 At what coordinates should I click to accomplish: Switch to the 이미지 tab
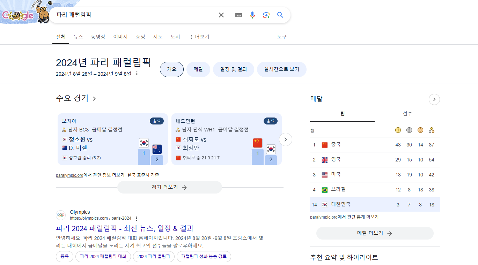(x=120, y=37)
